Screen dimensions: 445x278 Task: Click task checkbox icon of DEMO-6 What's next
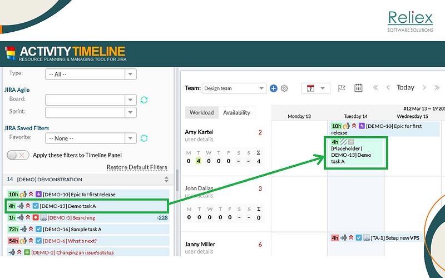(38, 241)
